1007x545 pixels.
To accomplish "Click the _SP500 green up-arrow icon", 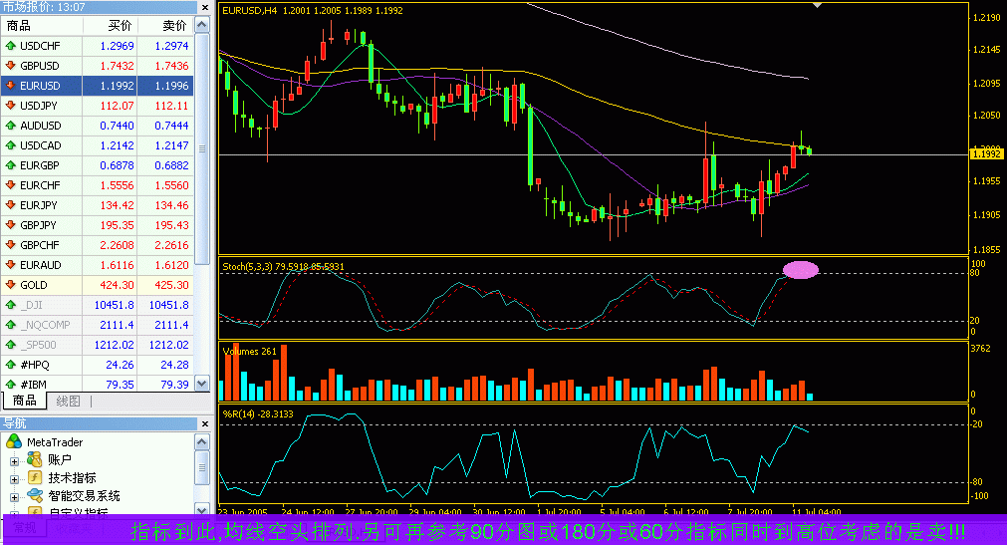I will click(x=10, y=345).
